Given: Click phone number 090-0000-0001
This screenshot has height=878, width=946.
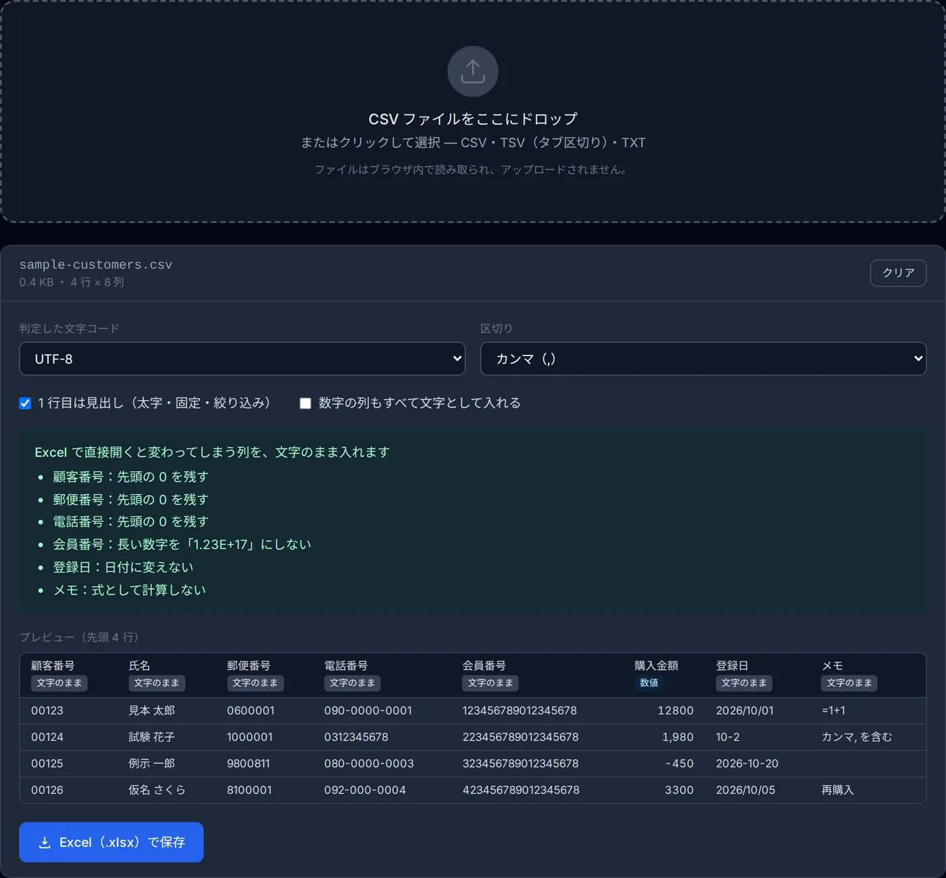Looking at the screenshot, I should tap(368, 710).
